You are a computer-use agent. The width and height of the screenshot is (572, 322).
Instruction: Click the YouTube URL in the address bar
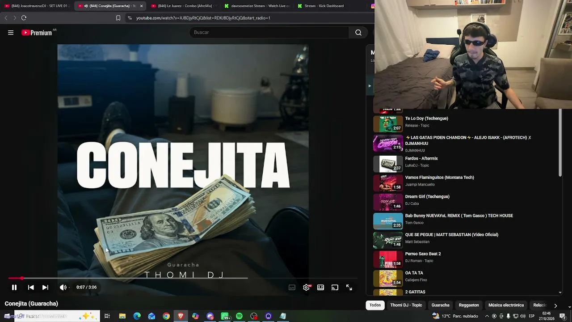click(203, 18)
